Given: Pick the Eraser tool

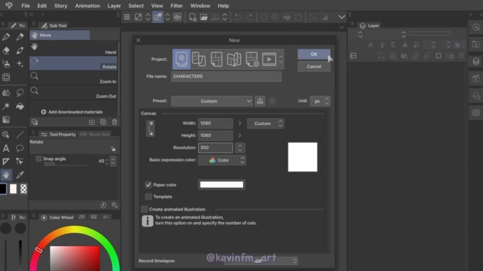Looking at the screenshot, I should [6, 50].
